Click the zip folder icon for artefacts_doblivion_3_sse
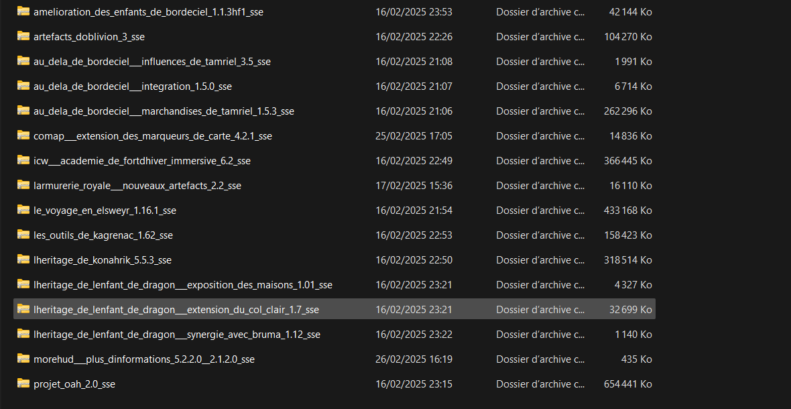Screen dimensions: 791x409 tap(23, 36)
